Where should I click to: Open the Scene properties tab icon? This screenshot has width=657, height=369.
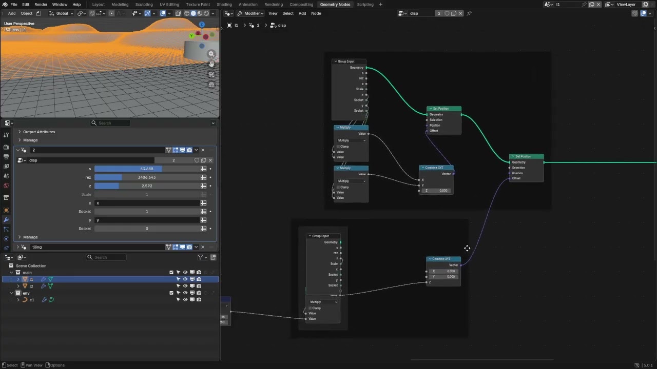coord(6,176)
